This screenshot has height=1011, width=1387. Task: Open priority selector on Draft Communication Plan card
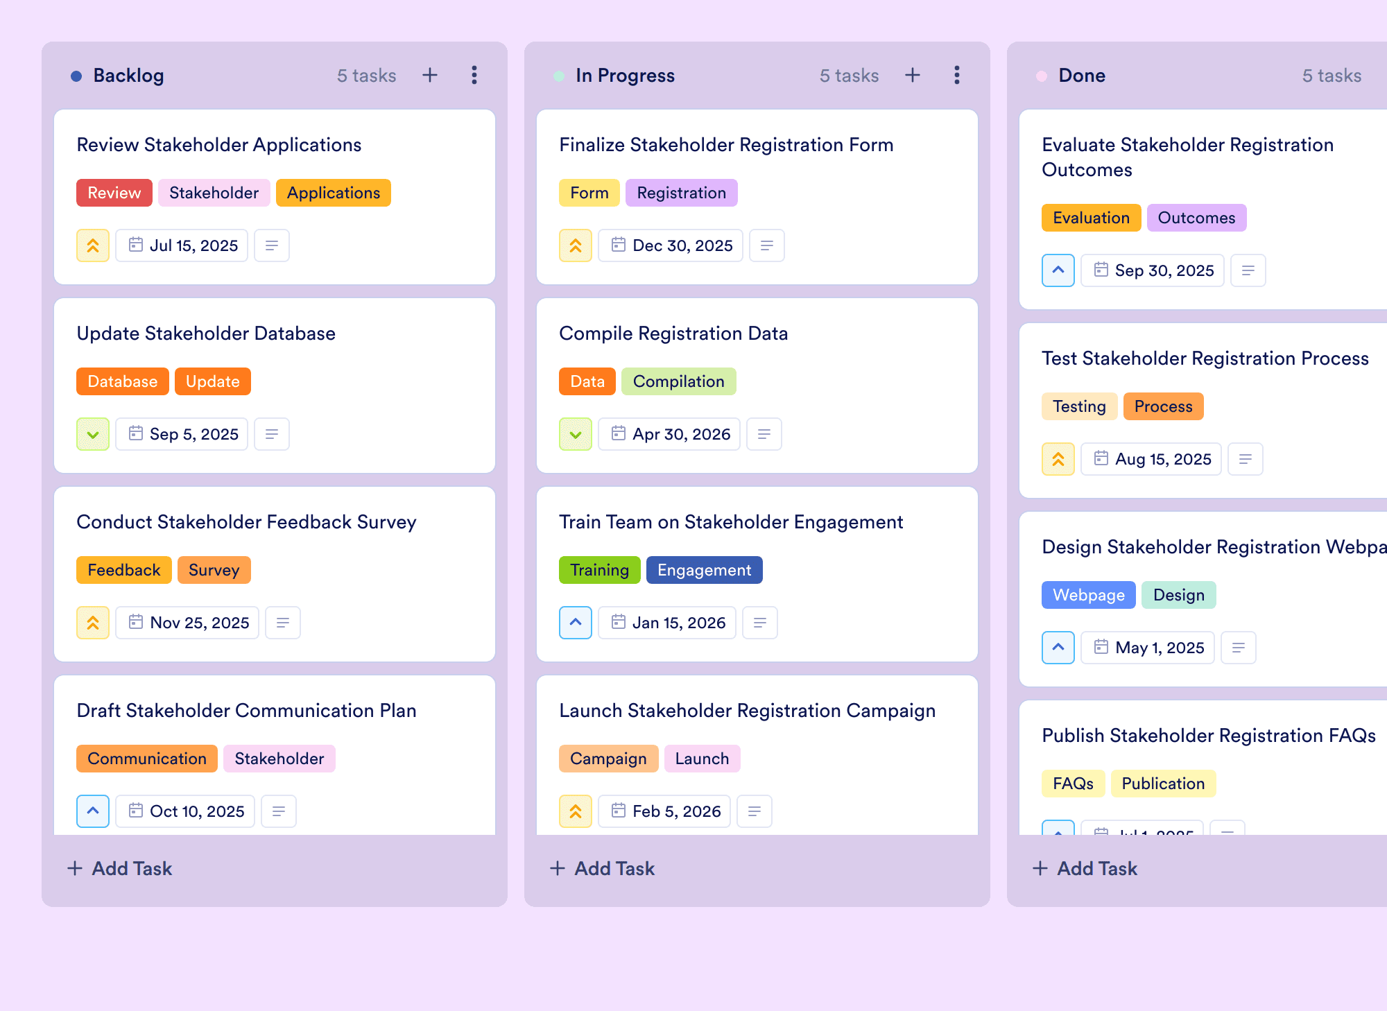tap(93, 811)
